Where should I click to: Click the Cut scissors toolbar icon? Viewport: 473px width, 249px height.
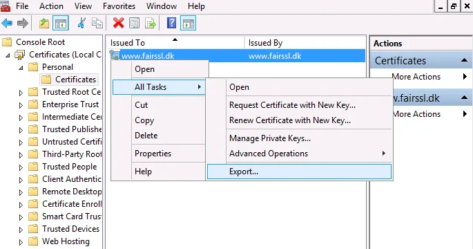pyautogui.click(x=81, y=24)
